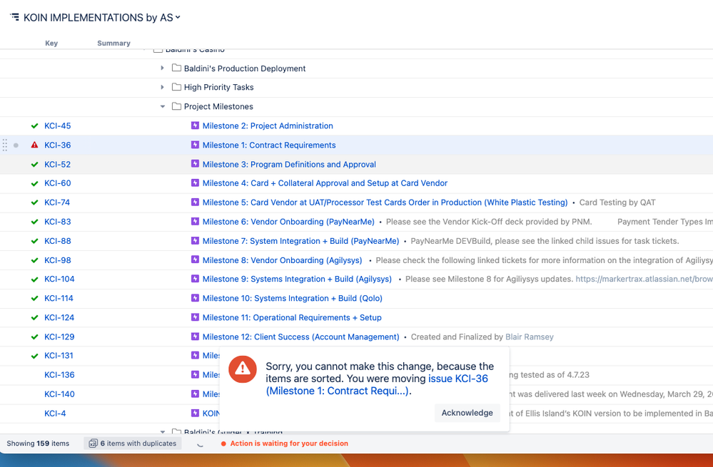Click the epic icon for Milestone 1
This screenshot has height=467, width=713.
coord(195,145)
